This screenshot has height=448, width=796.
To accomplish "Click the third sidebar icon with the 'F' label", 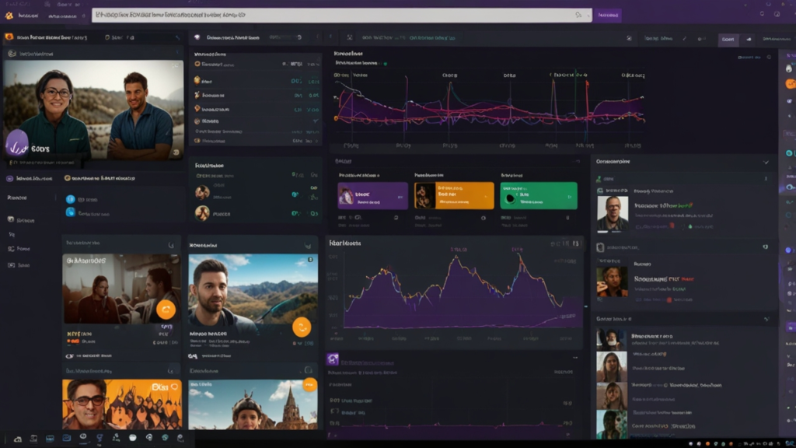I will (11, 249).
